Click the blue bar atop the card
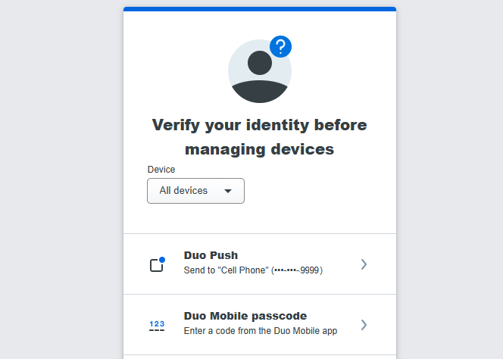This screenshot has height=359, width=503. click(x=259, y=9)
